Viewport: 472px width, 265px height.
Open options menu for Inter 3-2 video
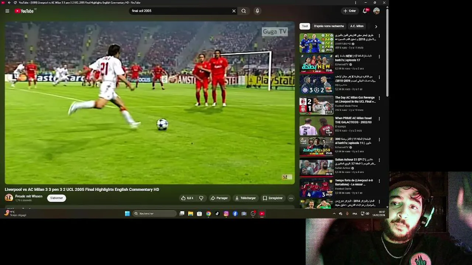pos(379,77)
